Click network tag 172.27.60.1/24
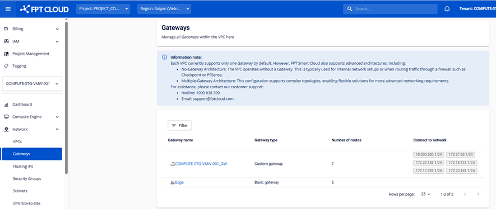Image resolution: width=496 pixels, height=209 pixels. 461,154
